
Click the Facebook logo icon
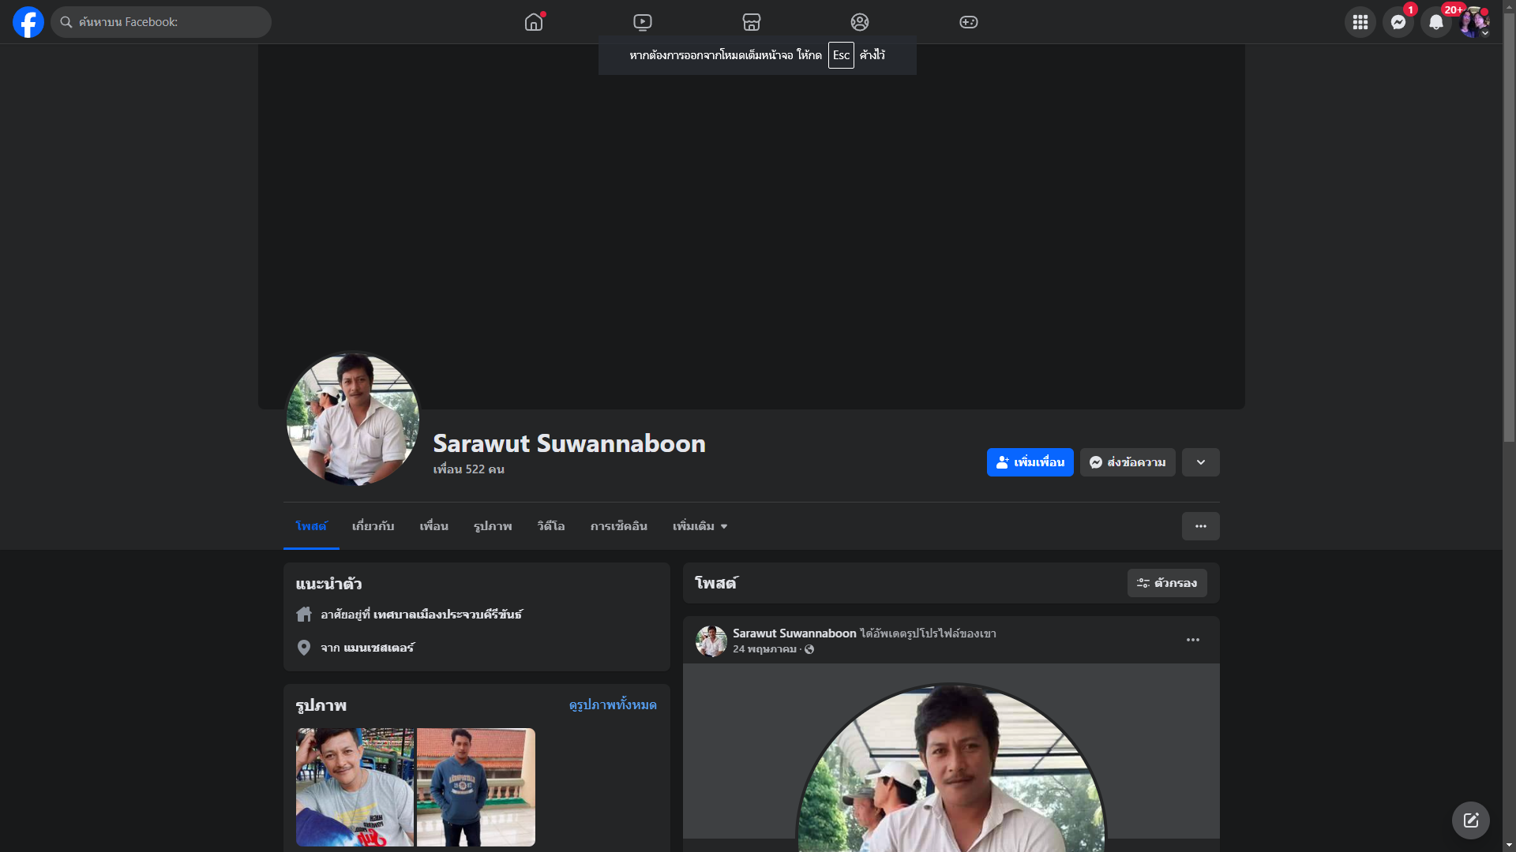[x=28, y=22]
